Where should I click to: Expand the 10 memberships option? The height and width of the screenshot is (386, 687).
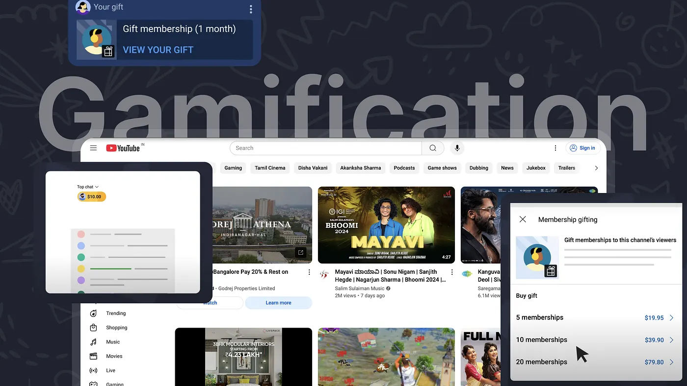point(672,339)
